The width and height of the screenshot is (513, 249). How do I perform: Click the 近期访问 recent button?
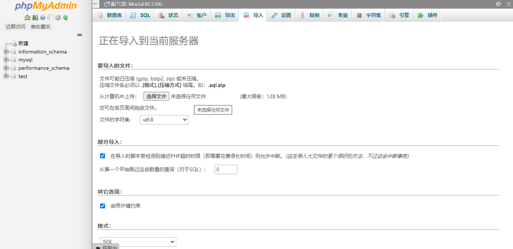tap(16, 27)
